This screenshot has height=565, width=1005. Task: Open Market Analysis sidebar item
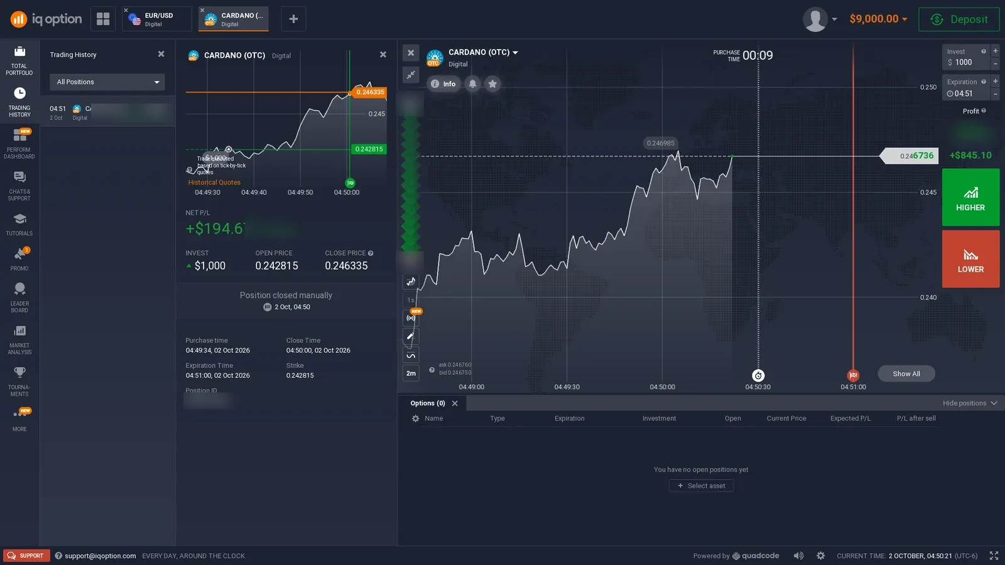click(19, 340)
